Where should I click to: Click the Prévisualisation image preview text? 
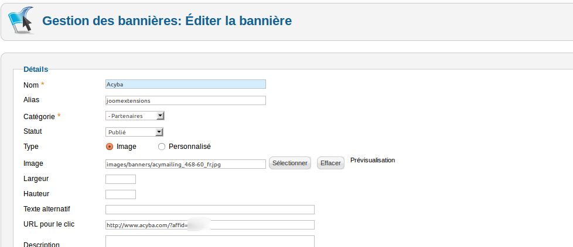click(x=372, y=160)
